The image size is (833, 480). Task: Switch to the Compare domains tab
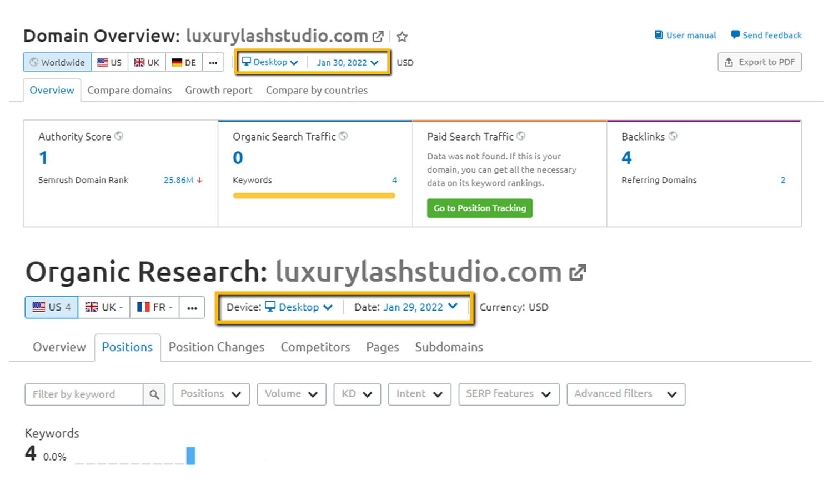click(x=129, y=90)
